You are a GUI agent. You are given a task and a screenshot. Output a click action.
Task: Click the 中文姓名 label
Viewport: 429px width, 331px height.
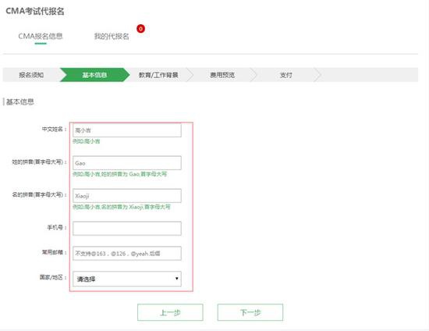click(x=54, y=129)
